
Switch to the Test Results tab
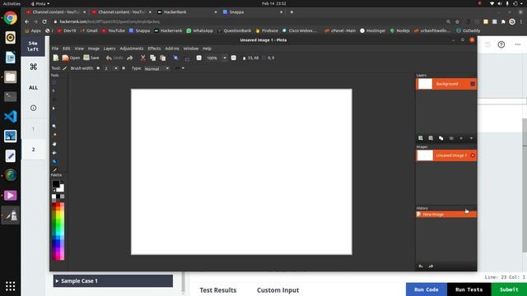point(217,290)
